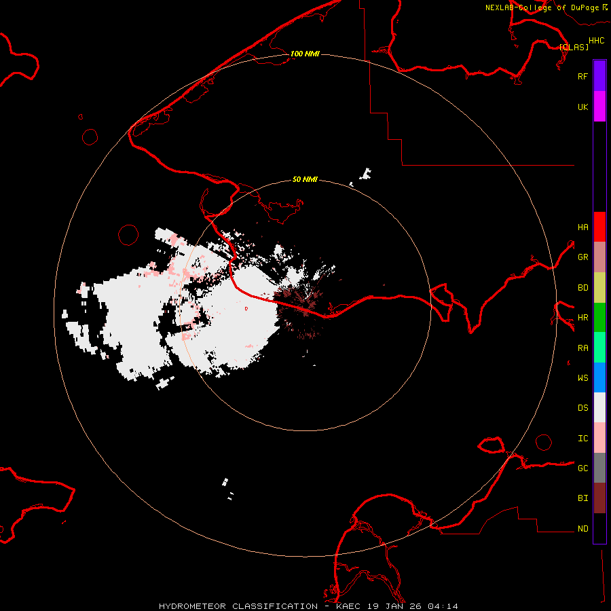Click the UK magenta legend swatch
The image size is (611, 611).
coord(599,107)
